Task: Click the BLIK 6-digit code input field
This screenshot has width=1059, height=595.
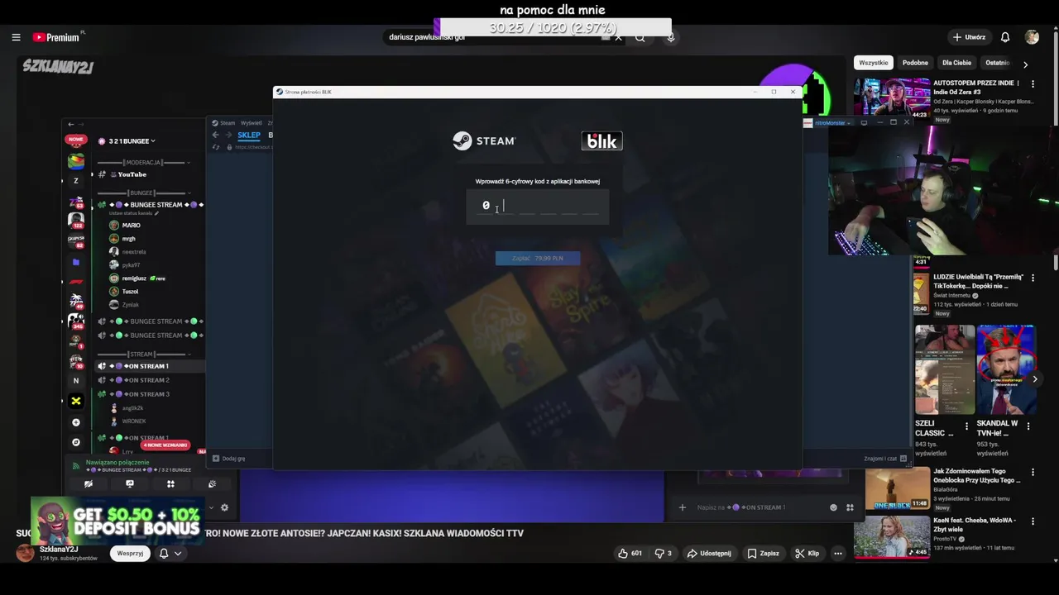Action: (538, 206)
